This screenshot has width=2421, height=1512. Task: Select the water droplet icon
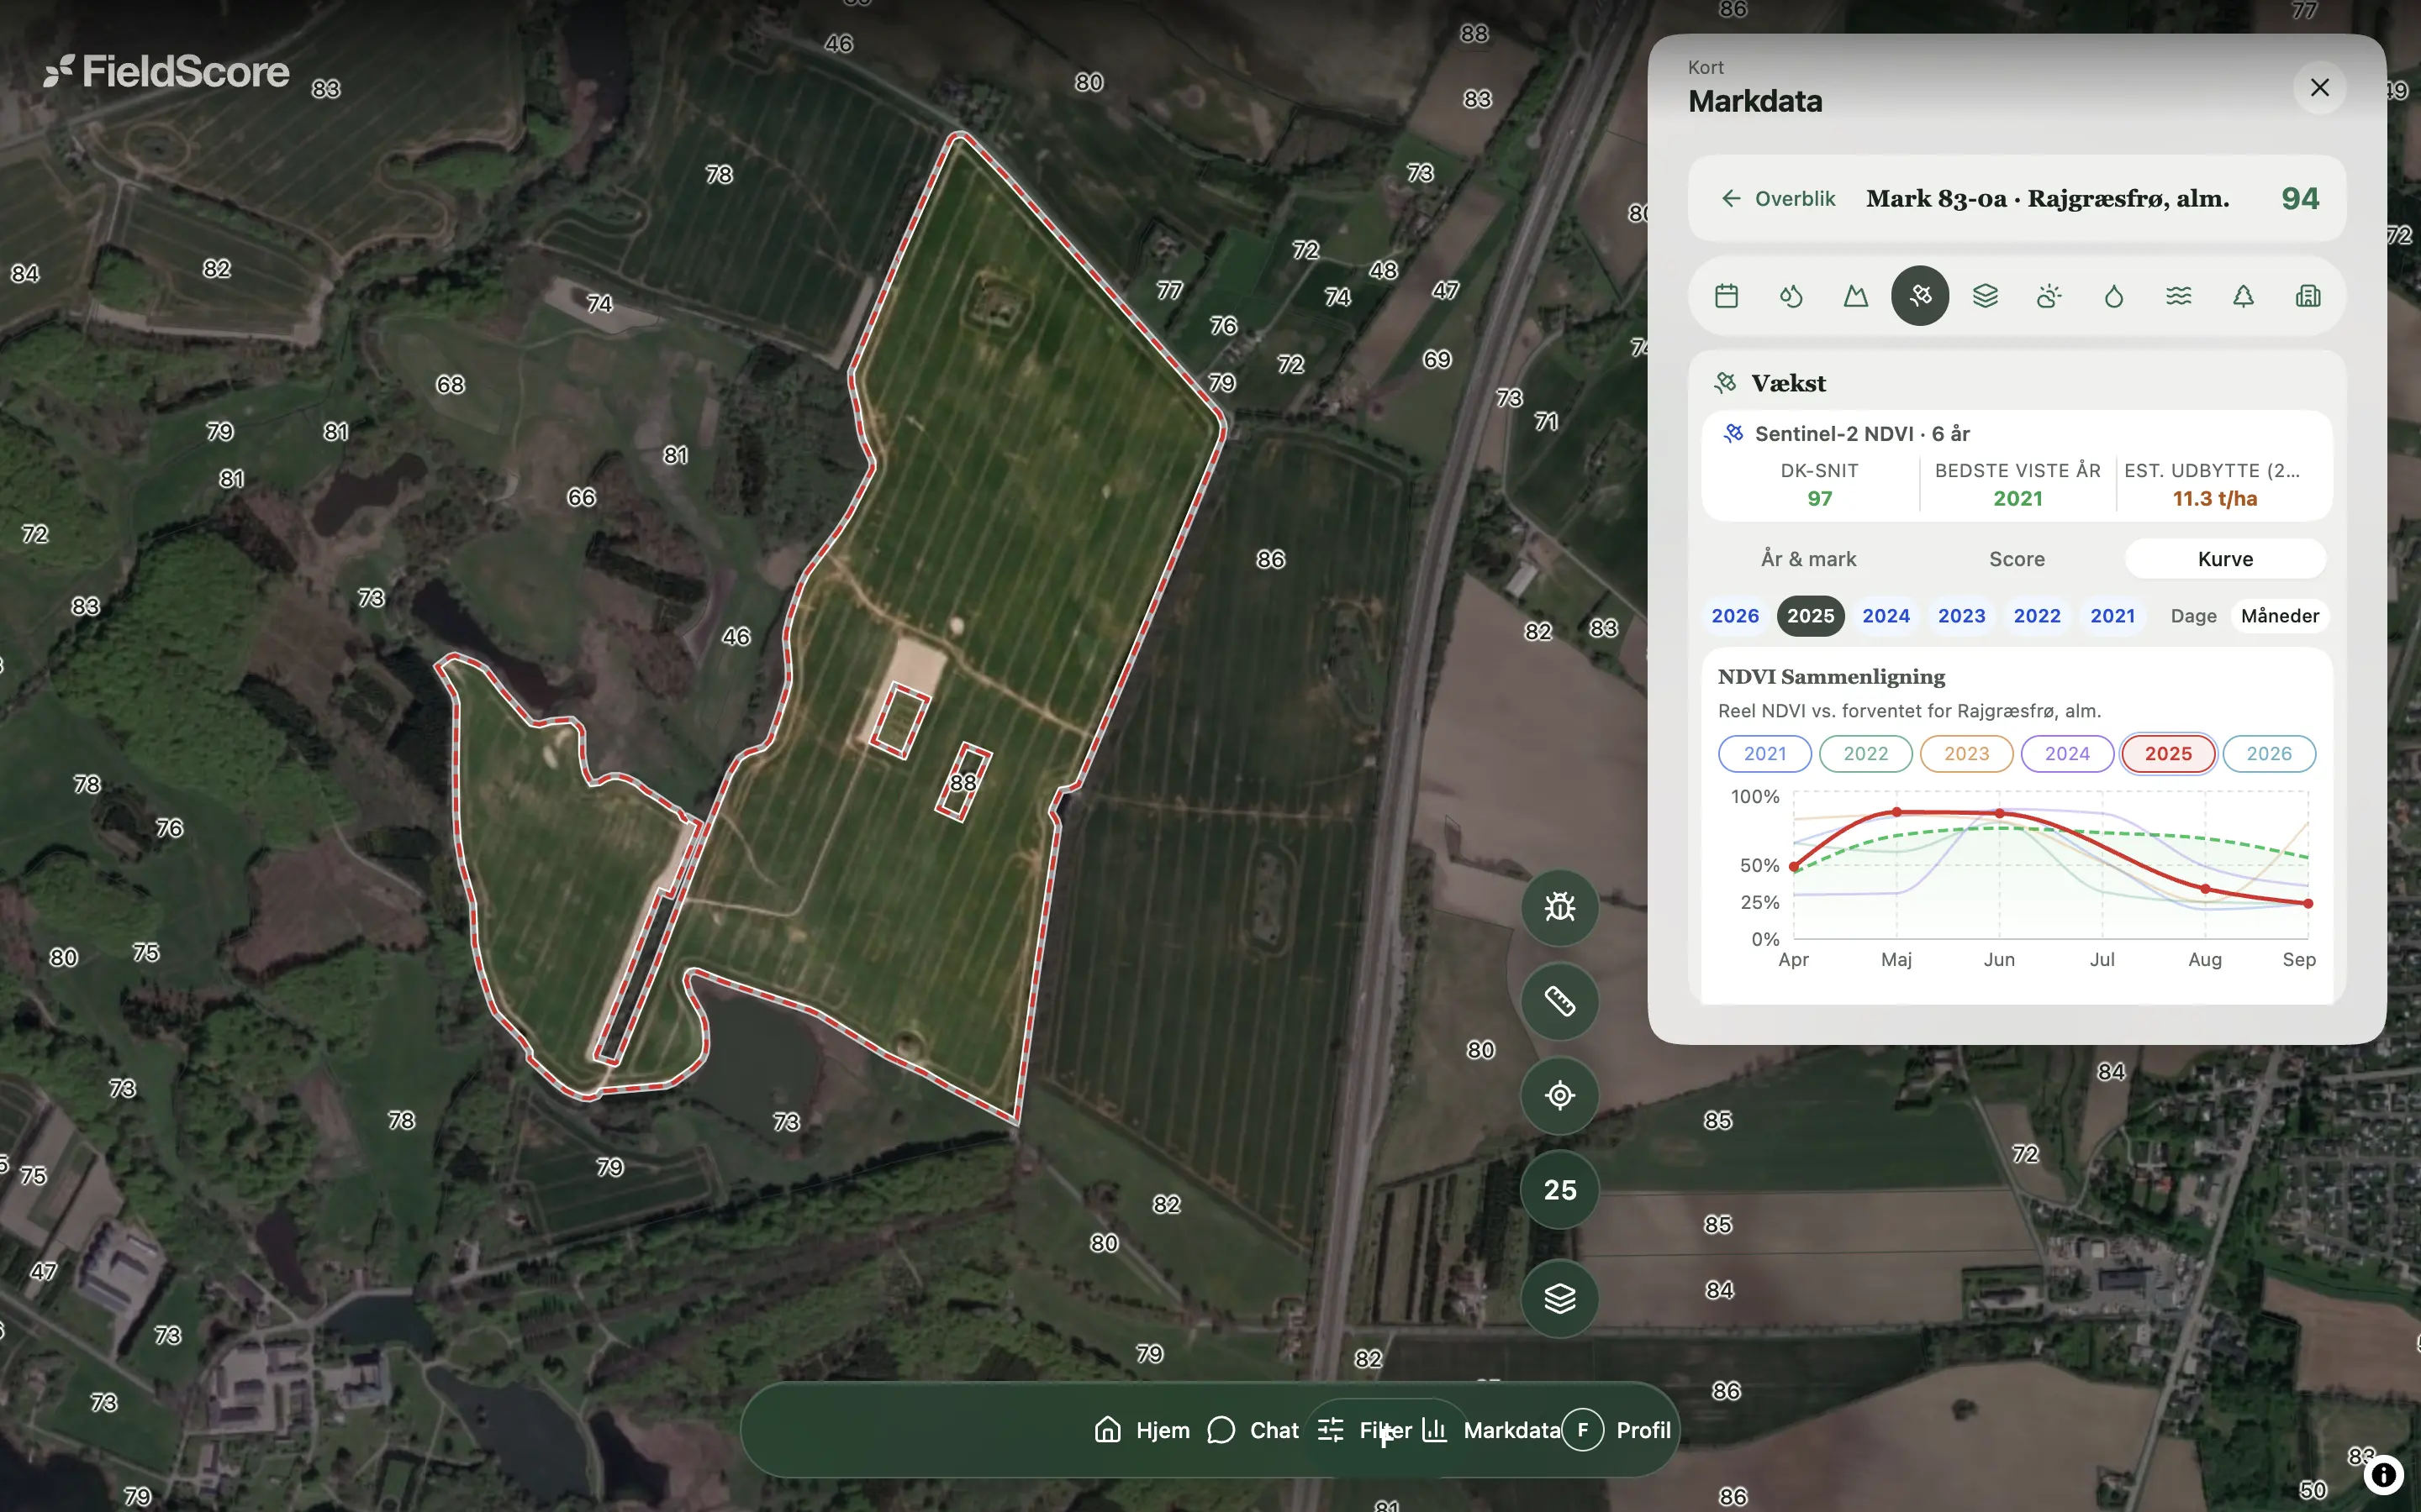(2114, 296)
